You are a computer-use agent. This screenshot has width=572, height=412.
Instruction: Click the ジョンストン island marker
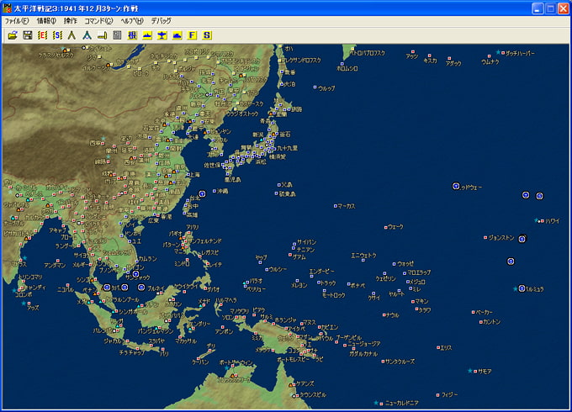tap(486, 237)
